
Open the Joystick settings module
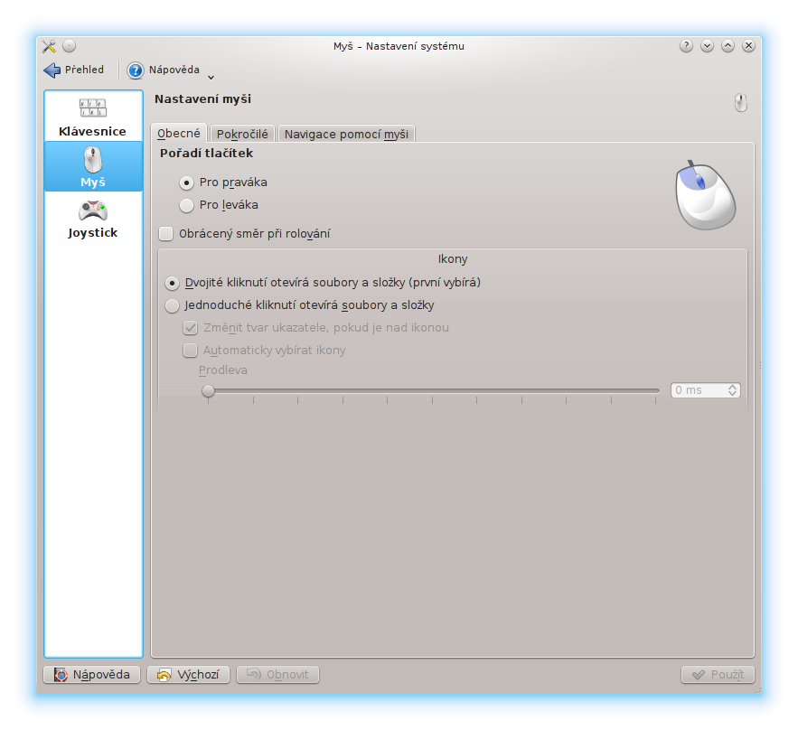coord(93,219)
